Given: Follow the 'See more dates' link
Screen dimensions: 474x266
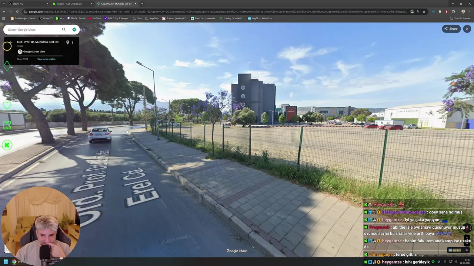Looking at the screenshot, I should [x=46, y=59].
